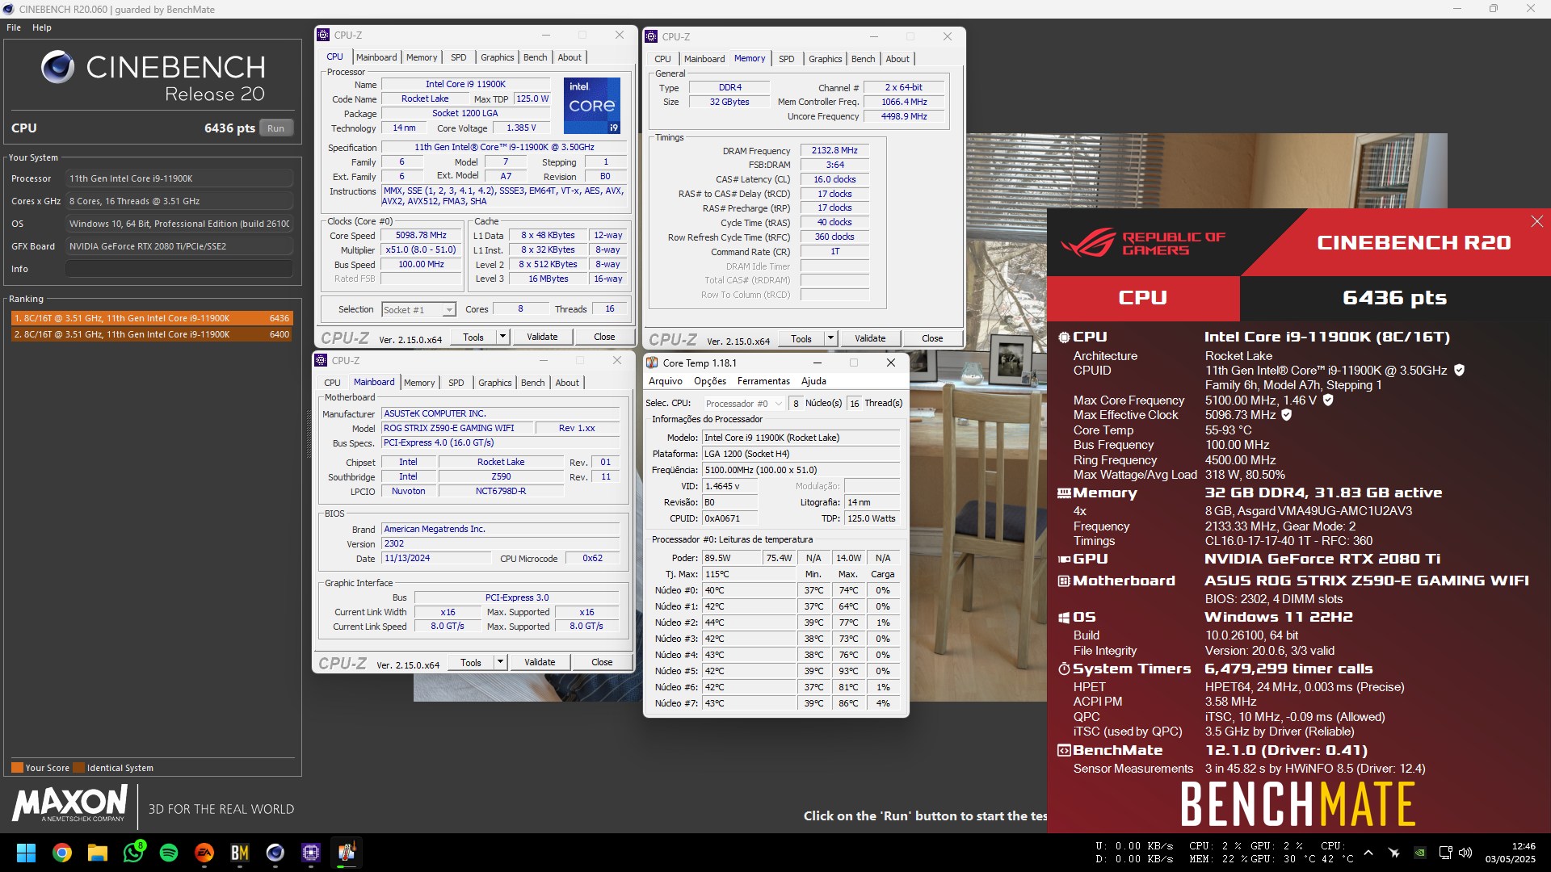Viewport: 1551px width, 872px height.
Task: Open Spotify from taskbar
Action: 169,853
